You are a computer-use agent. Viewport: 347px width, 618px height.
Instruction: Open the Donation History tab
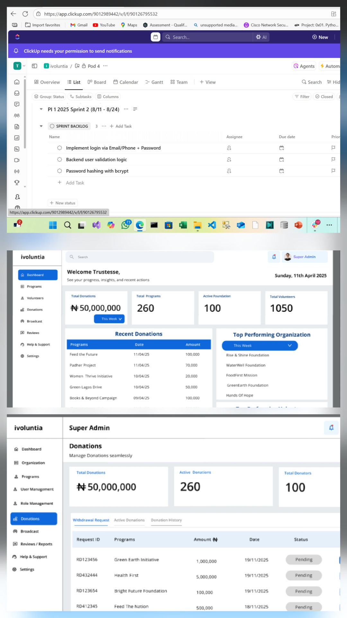pos(166,520)
